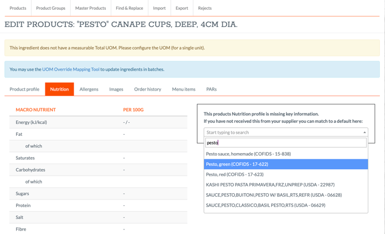Open the Images tab

point(116,89)
